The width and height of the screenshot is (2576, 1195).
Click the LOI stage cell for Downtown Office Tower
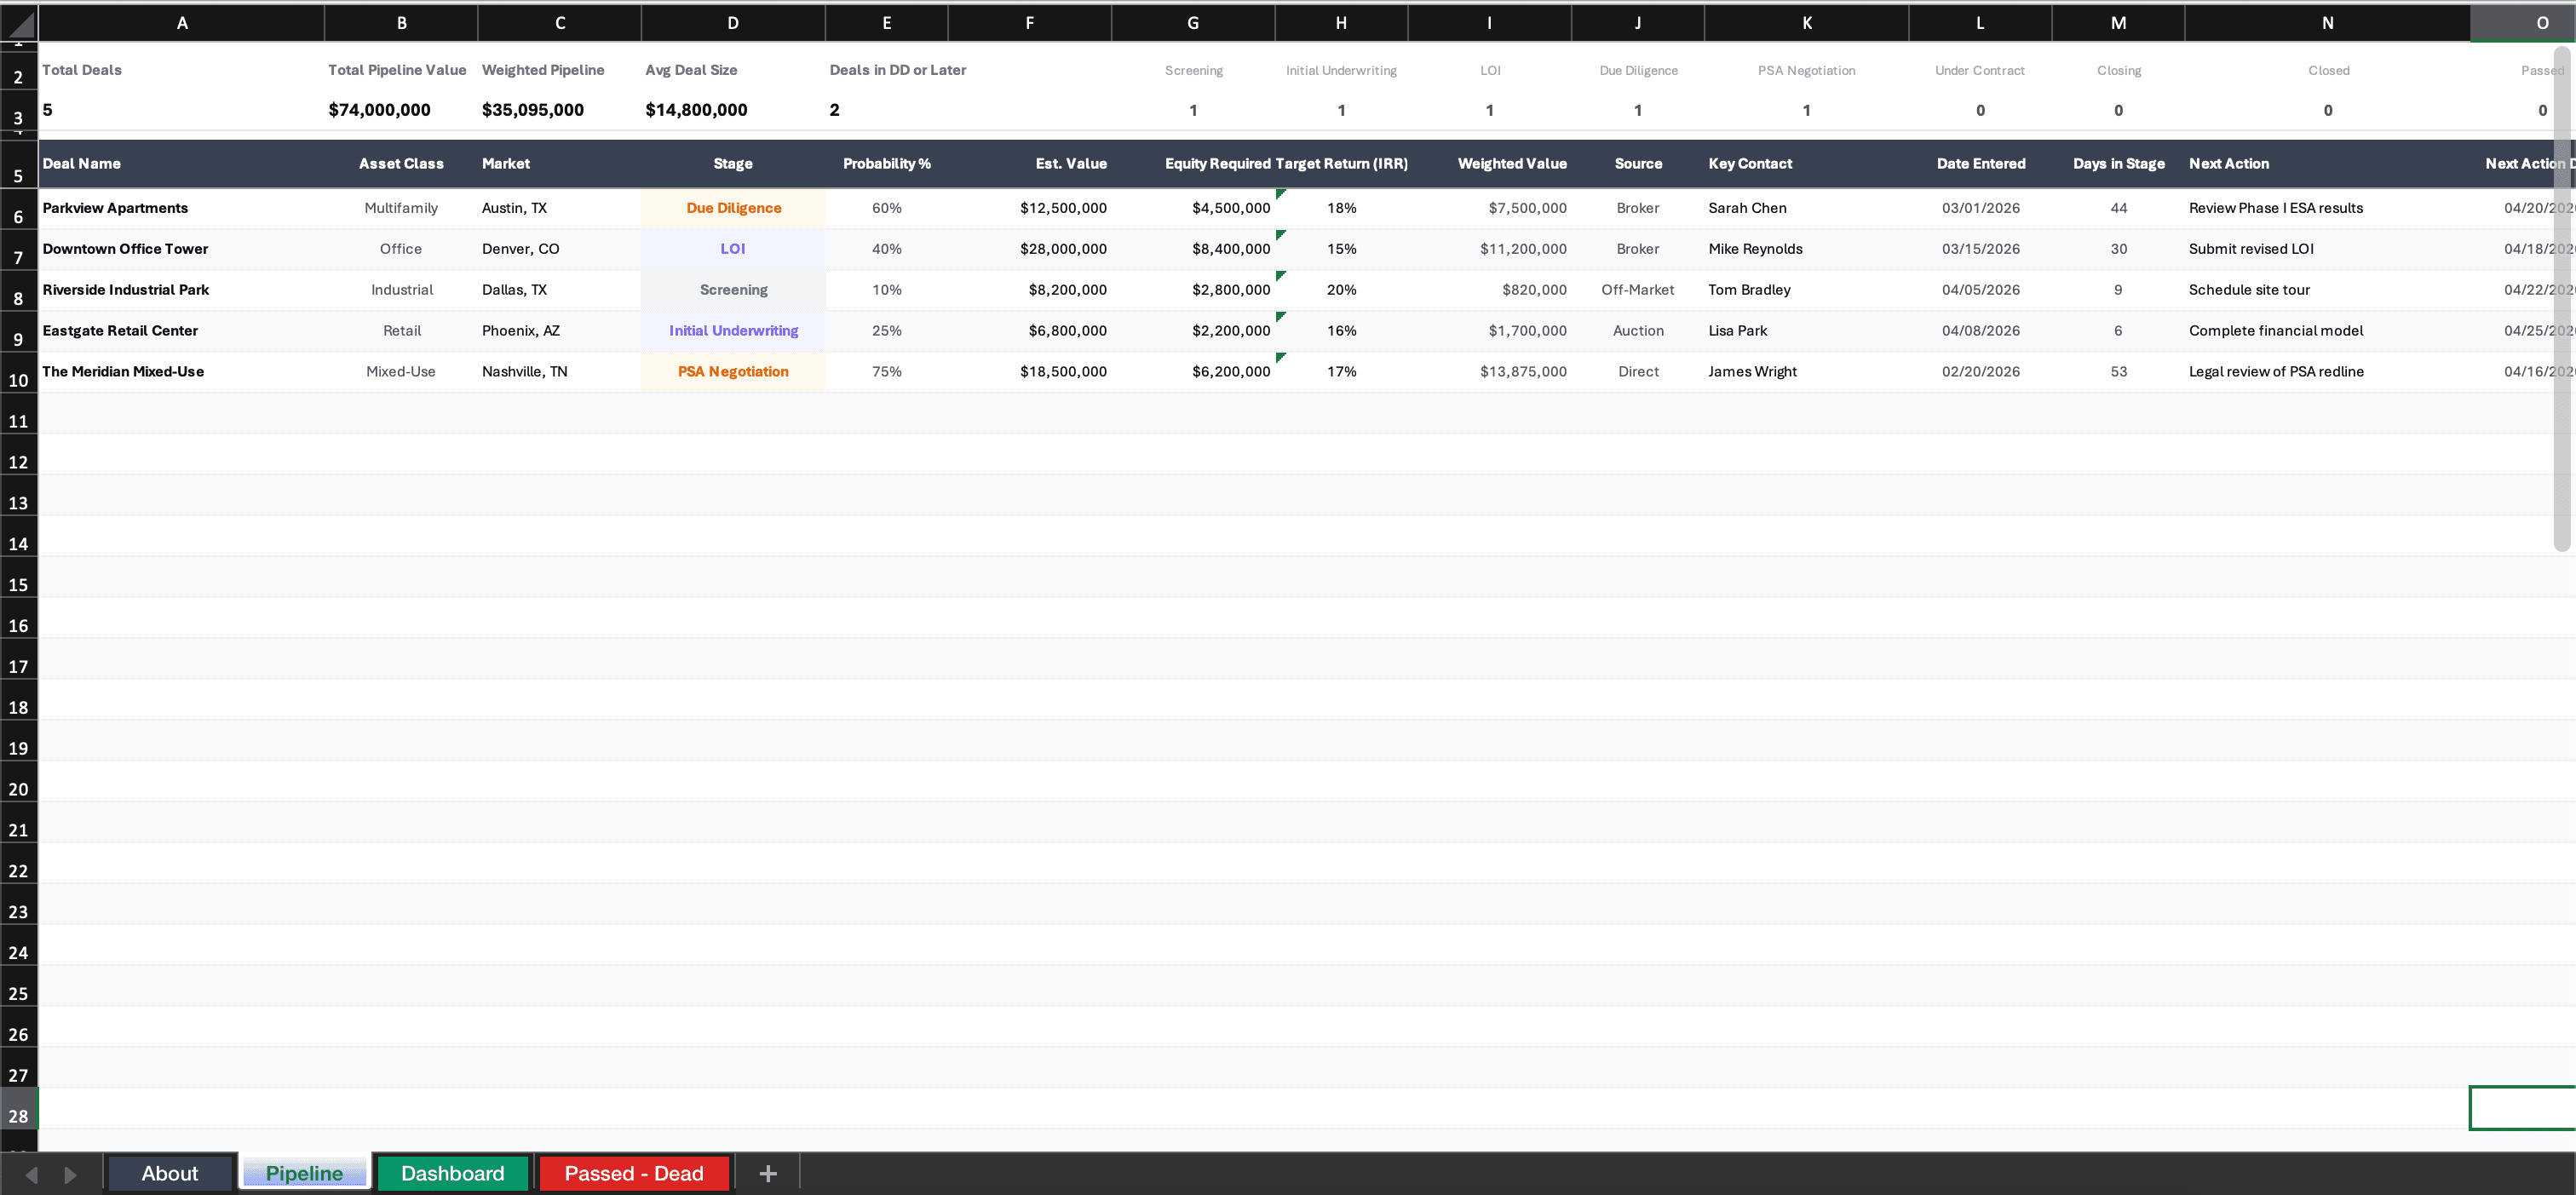click(733, 248)
